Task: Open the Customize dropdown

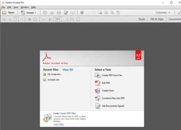Action: pos(163,12)
